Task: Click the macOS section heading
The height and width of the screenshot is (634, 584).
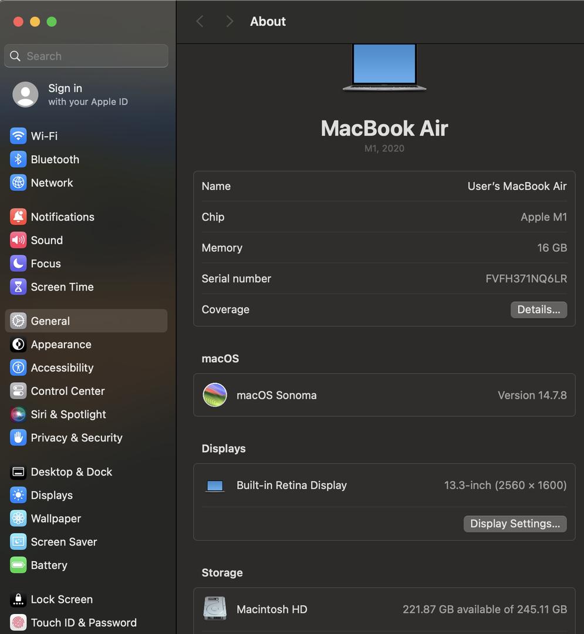Action: pos(220,359)
